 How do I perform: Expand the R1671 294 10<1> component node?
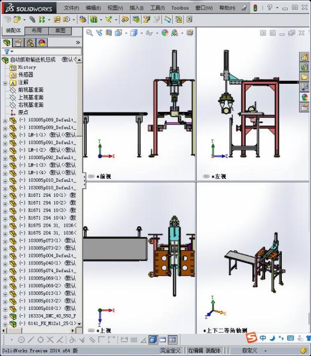click(x=5, y=196)
